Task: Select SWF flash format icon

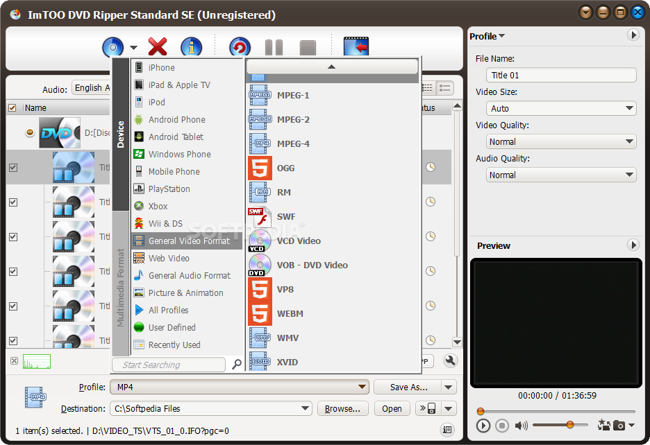Action: [x=260, y=216]
